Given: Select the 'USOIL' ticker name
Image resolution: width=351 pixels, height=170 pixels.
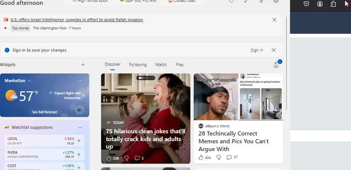Looking at the screenshot, I should point(13,139).
